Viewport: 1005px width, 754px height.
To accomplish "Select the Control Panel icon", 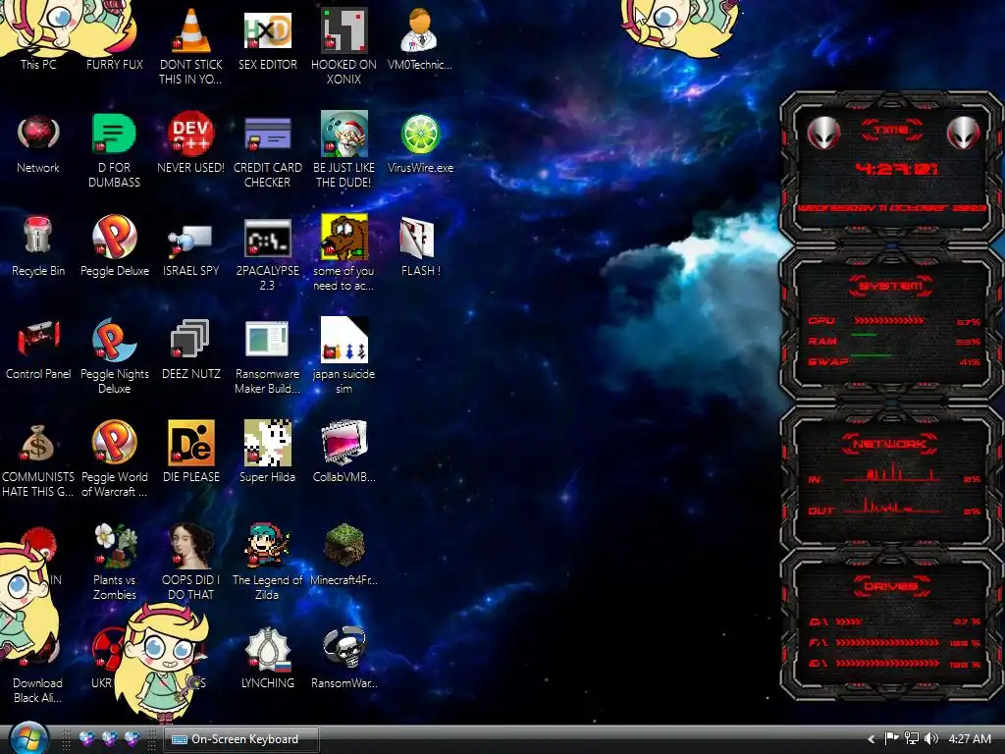I will 38,340.
